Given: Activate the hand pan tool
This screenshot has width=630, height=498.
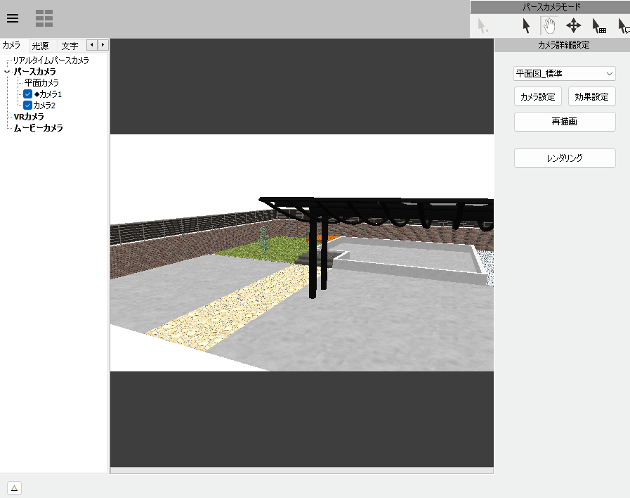Looking at the screenshot, I should point(549,26).
